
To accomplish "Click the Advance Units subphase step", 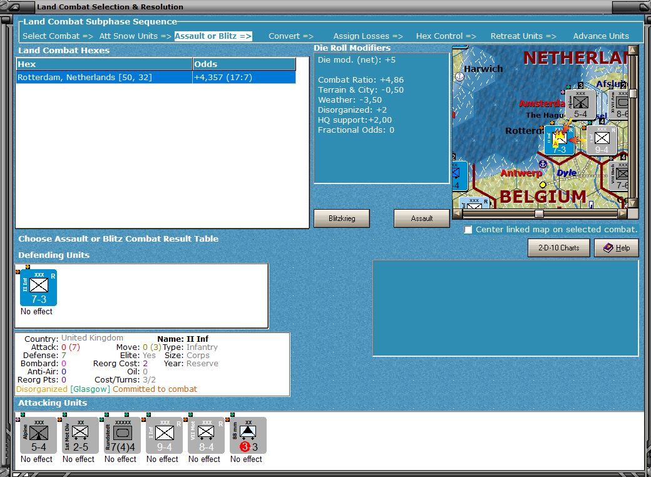I will tap(601, 36).
